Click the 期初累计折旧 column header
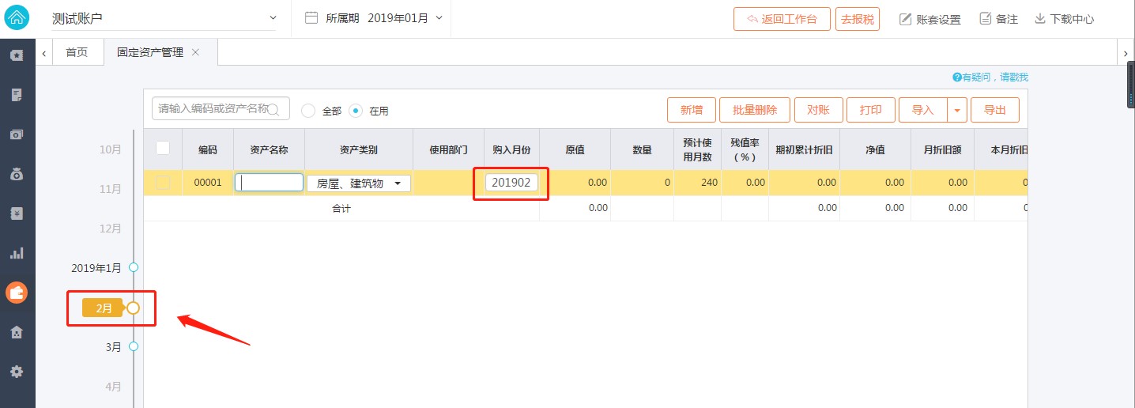The height and width of the screenshot is (408, 1135). 804,149
